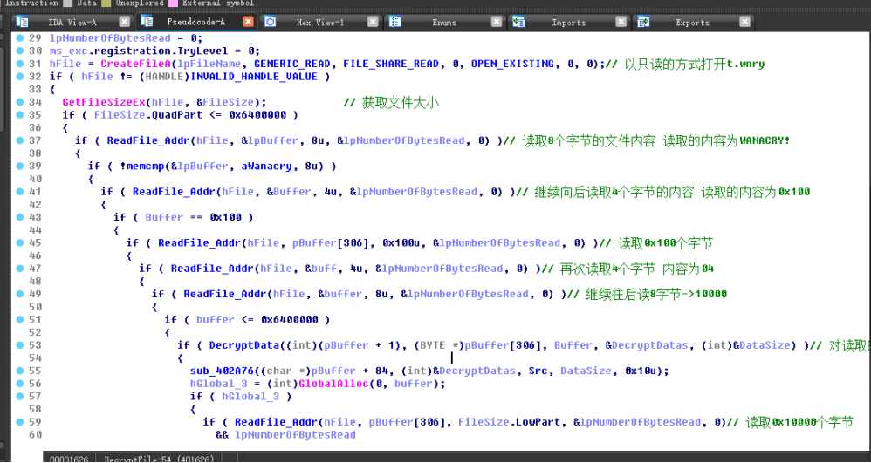
Task: Open the Hex View-1 tab
Action: [320, 22]
